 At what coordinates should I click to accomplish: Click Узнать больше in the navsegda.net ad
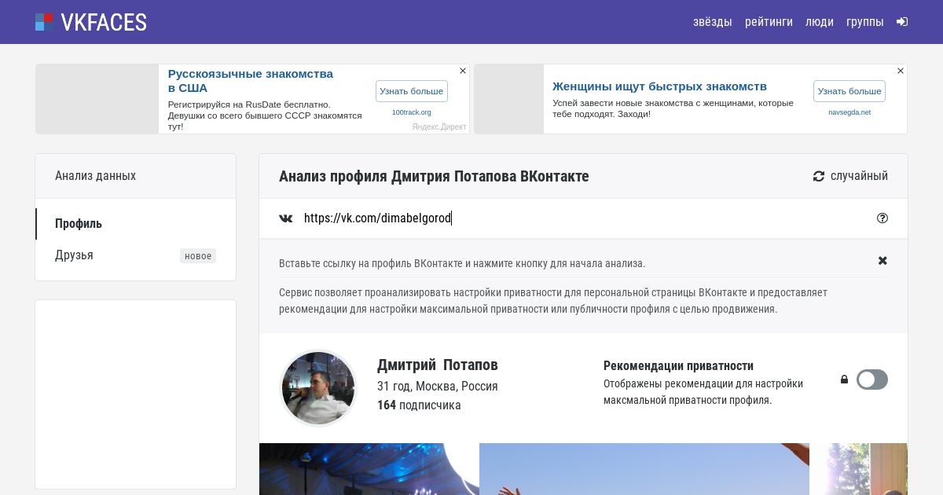coord(849,91)
